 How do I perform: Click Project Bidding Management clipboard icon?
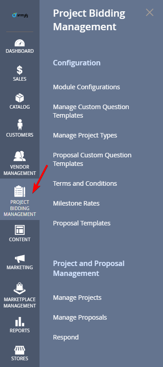(20, 192)
